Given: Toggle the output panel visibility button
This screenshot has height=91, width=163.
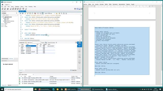Looking at the screenshot, I should click(x=79, y=9).
